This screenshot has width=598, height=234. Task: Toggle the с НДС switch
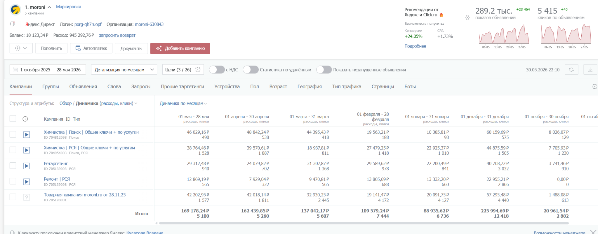(x=217, y=70)
